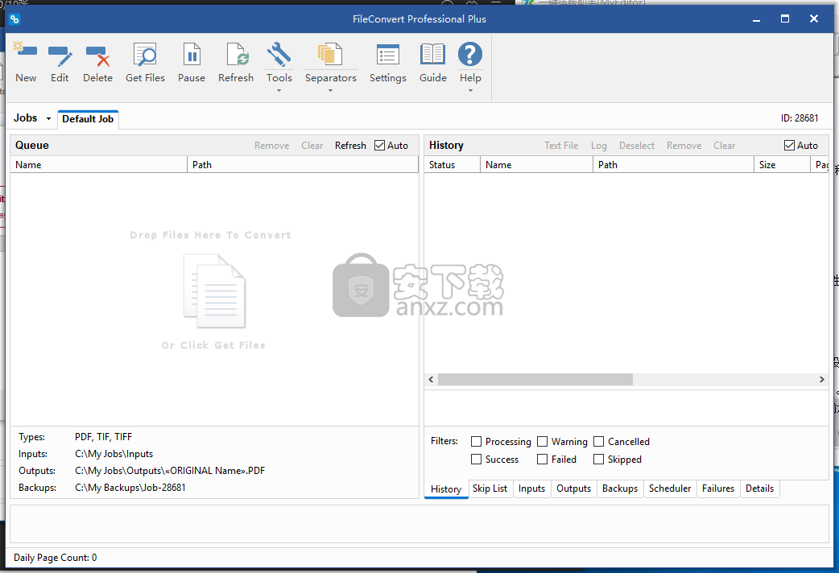Enable the Success filter
Screen dimensions: 839x573
[476, 459]
